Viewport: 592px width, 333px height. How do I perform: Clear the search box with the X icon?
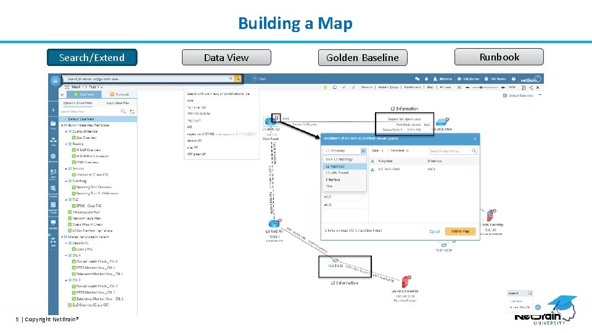point(230,78)
